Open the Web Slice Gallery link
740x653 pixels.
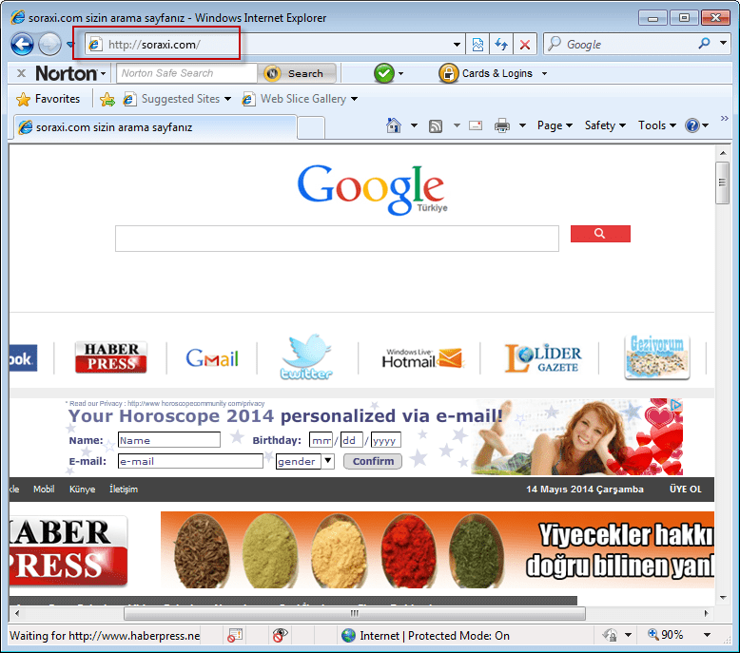pos(301,99)
